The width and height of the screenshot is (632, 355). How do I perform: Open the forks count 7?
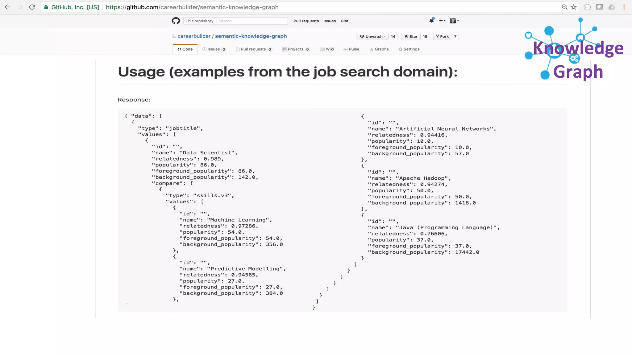tap(455, 36)
